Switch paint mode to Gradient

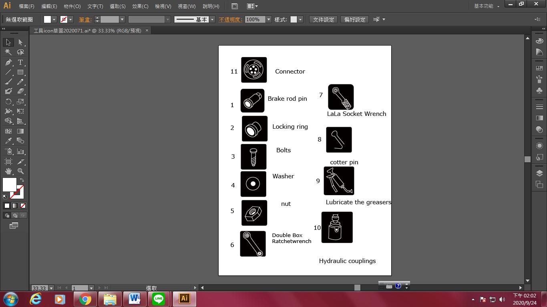(x=15, y=206)
